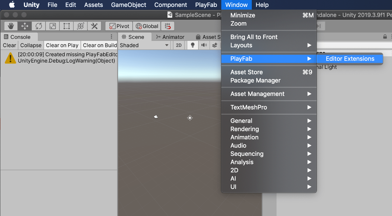Expand Audio submenu
392x216 pixels.
(269, 145)
